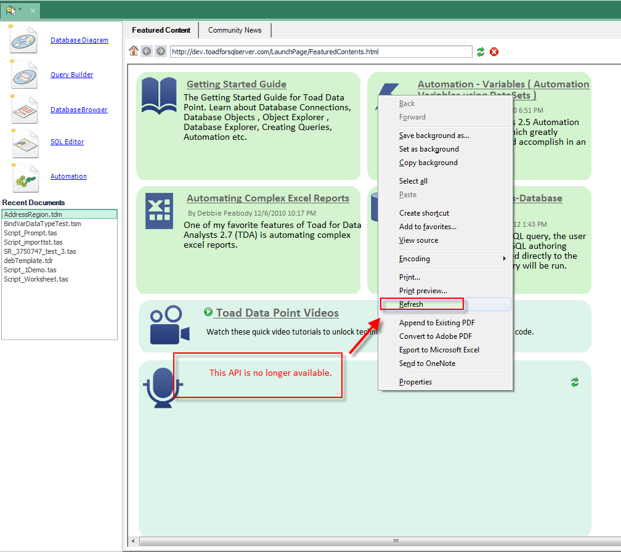
Task: Close the Toad start page tab
Action: point(33,10)
